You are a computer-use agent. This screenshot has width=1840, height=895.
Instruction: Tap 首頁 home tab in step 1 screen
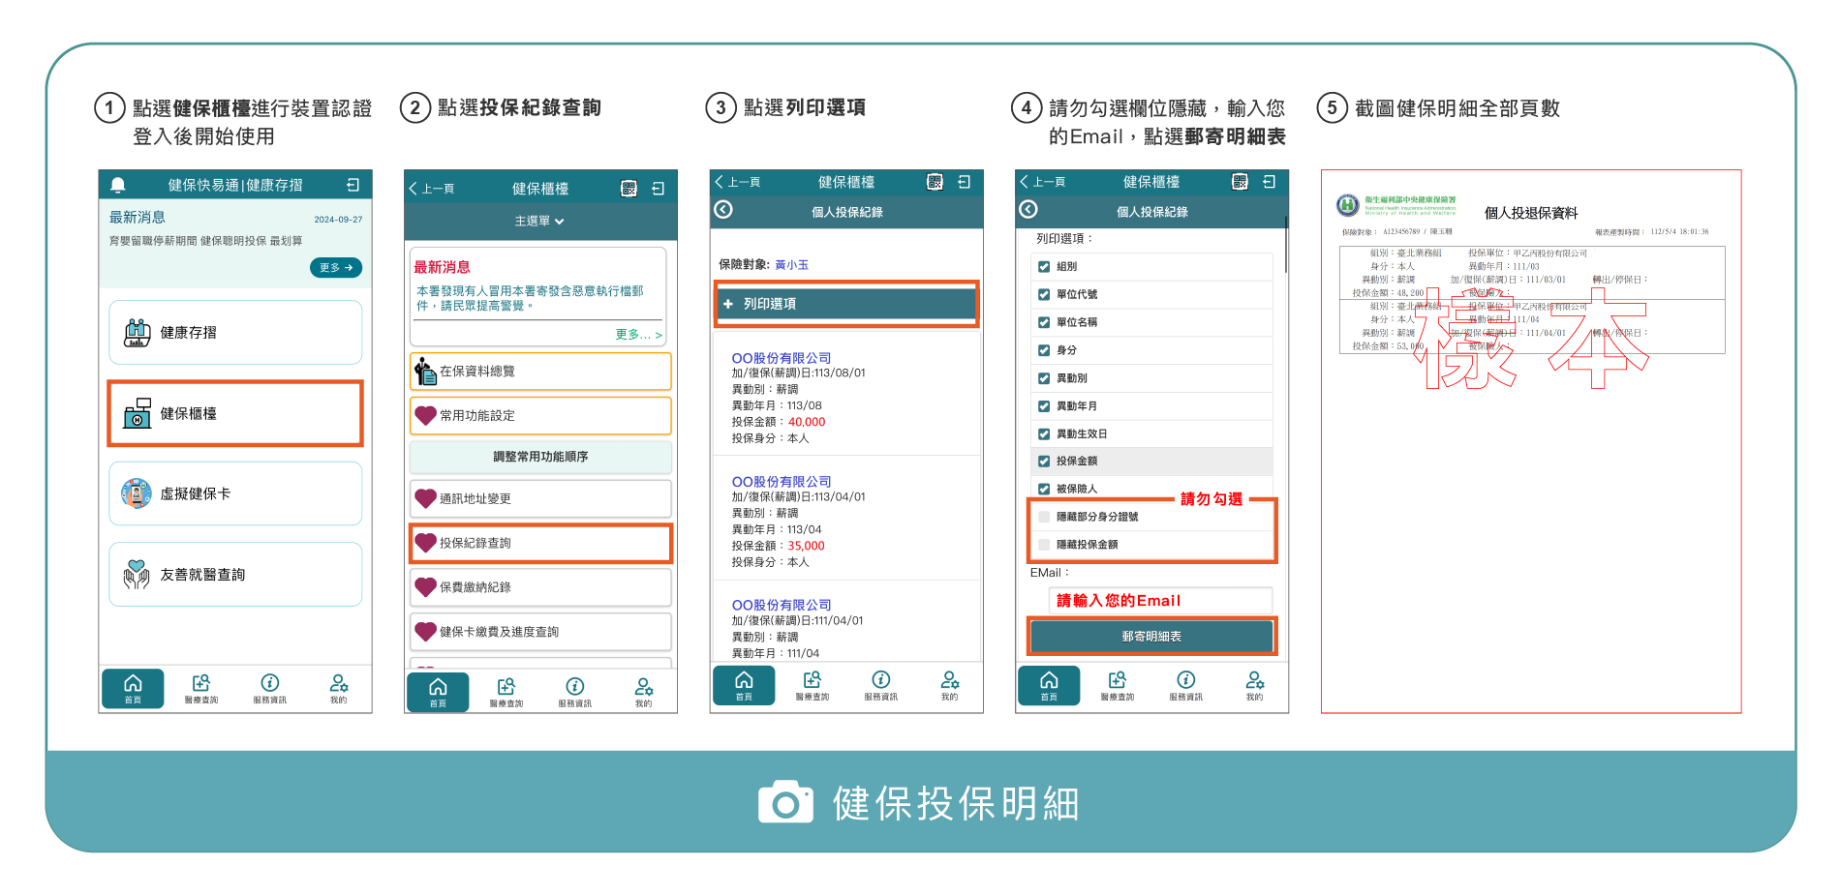(133, 689)
